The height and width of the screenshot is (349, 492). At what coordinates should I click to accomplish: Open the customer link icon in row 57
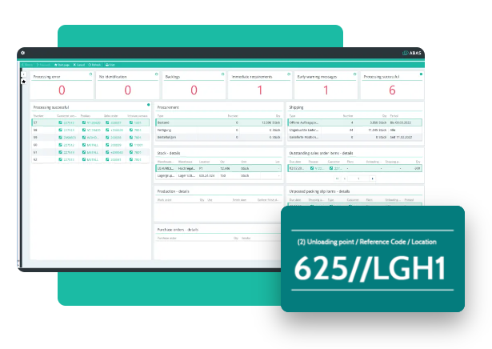[x=60, y=122]
